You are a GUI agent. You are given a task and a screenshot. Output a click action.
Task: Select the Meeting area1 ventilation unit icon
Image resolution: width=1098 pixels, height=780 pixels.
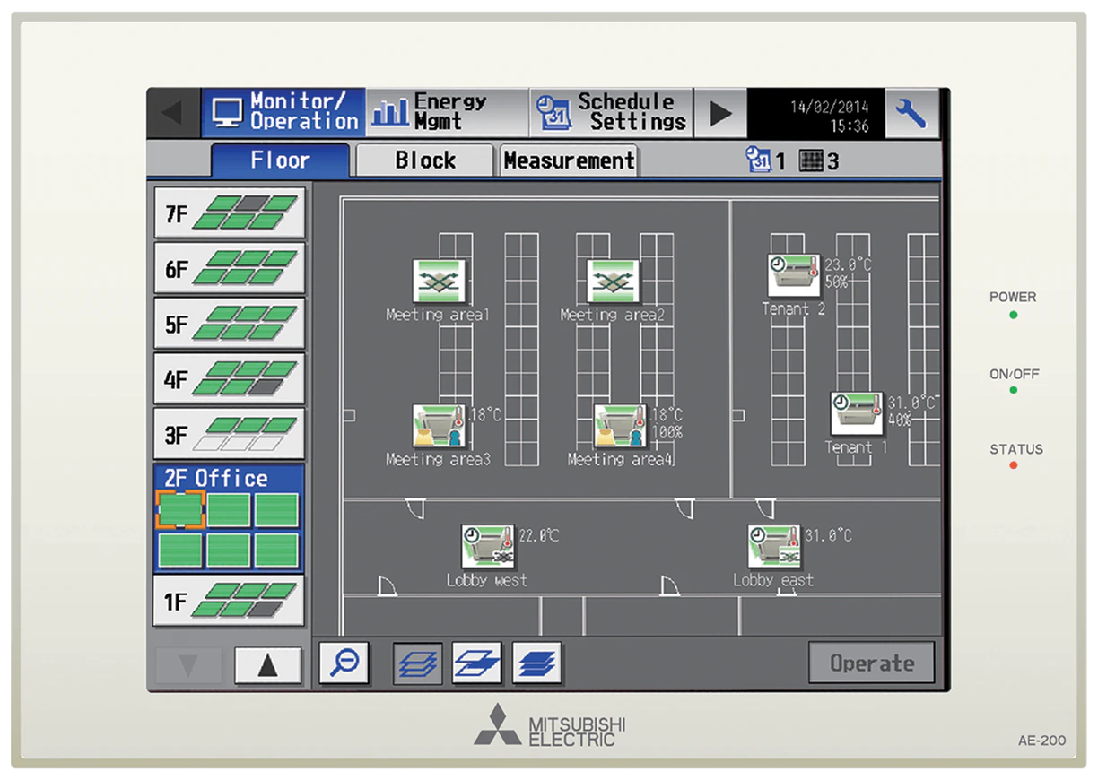439,282
